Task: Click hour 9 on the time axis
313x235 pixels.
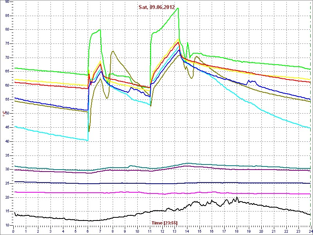Action: [125, 231]
